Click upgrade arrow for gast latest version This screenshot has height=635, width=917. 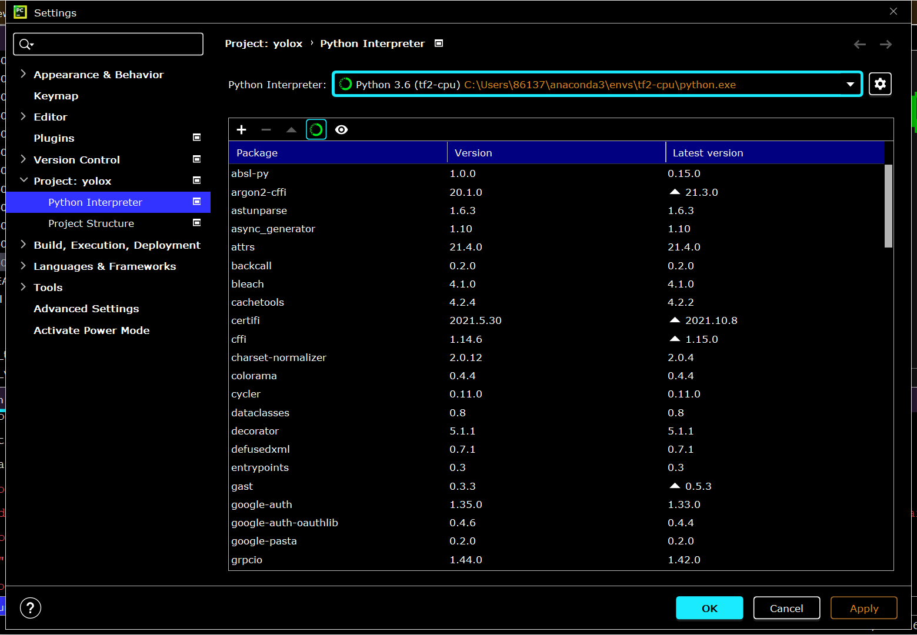pyautogui.click(x=675, y=486)
